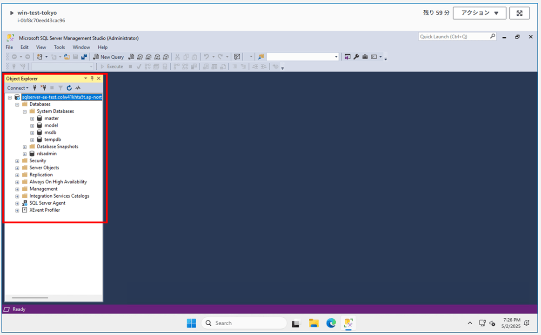Expand the SQL Server Agent node
This screenshot has width=541, height=335.
coord(17,203)
